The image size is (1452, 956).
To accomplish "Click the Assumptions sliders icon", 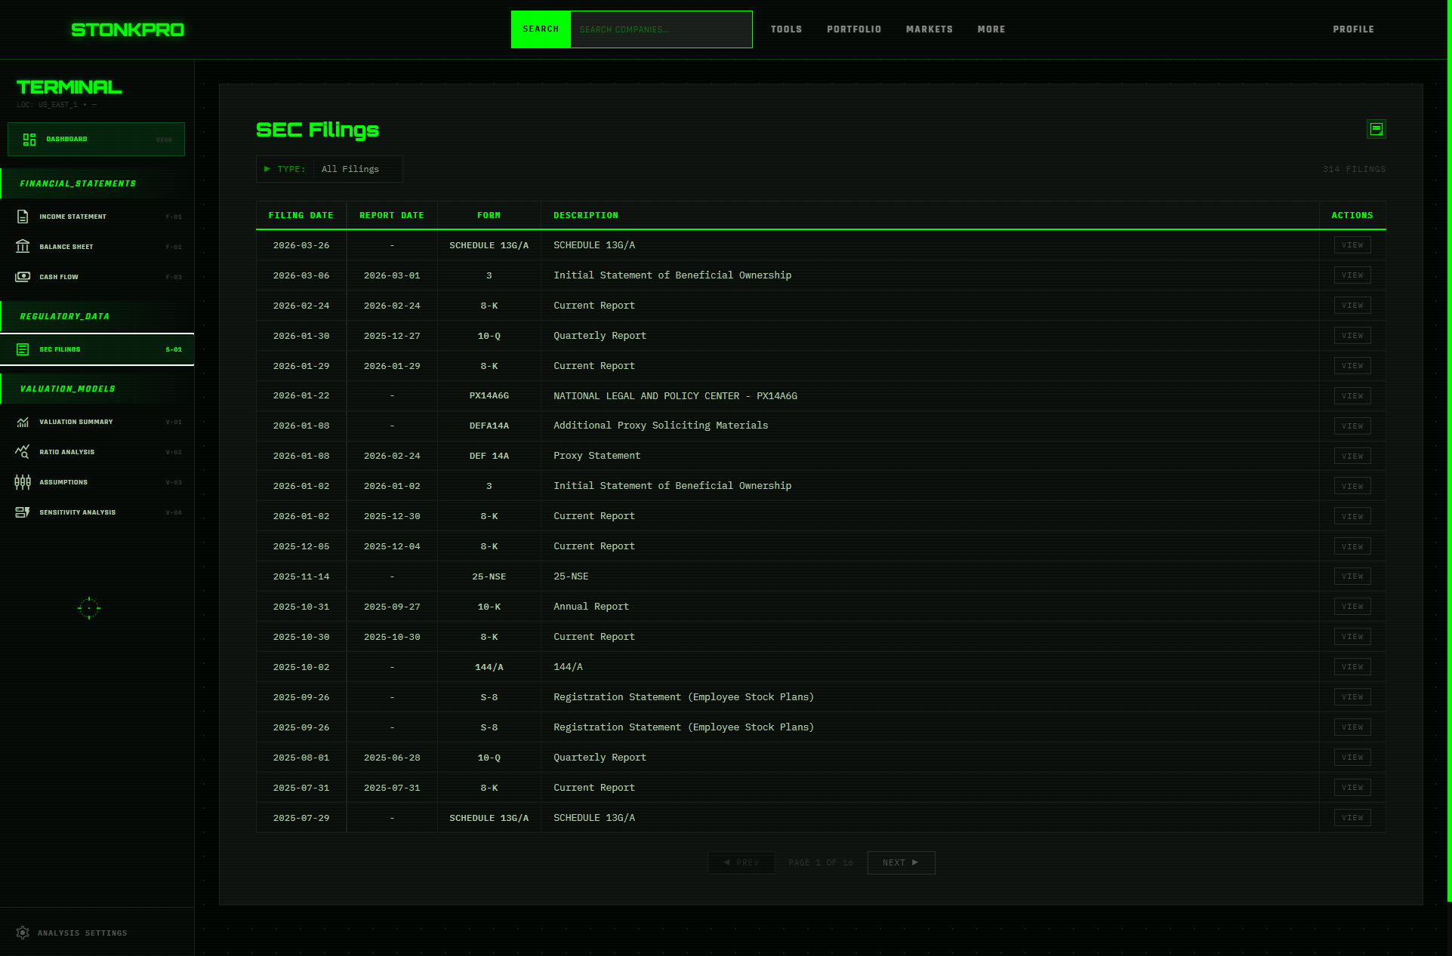I will point(23,482).
